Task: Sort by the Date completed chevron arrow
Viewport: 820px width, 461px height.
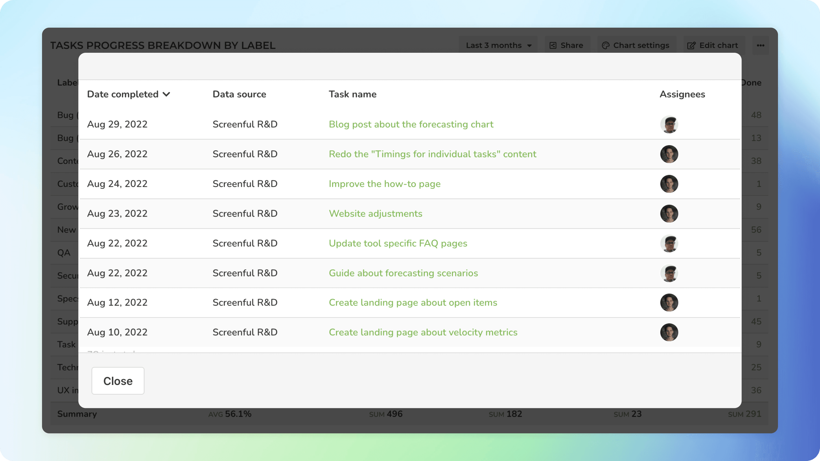Action: click(166, 94)
